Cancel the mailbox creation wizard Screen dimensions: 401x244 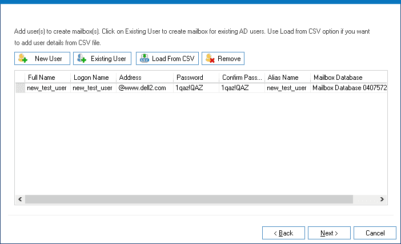[x=375, y=233]
